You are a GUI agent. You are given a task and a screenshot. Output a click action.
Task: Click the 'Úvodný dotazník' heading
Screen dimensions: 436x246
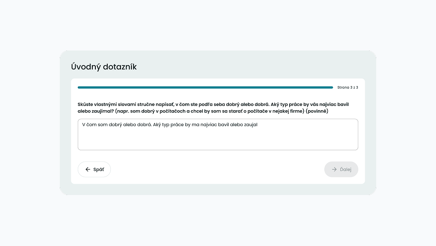104,67
